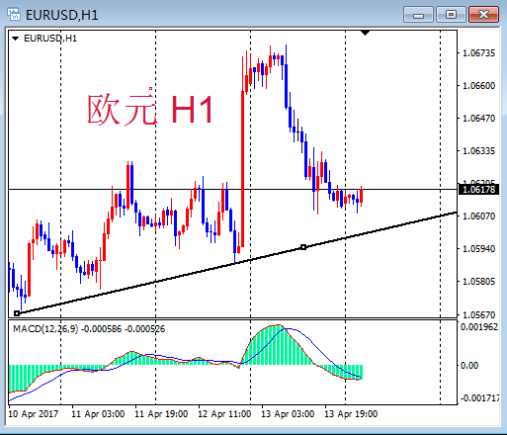Maximize the EURUSD,H1 chart window
Viewport: 507px width, 435px height.
pos(451,15)
